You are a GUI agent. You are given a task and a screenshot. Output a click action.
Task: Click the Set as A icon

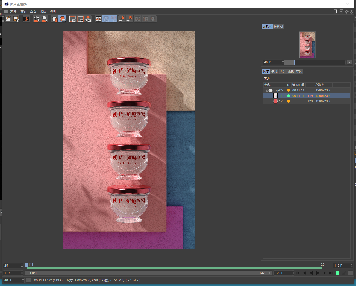tap(122, 19)
